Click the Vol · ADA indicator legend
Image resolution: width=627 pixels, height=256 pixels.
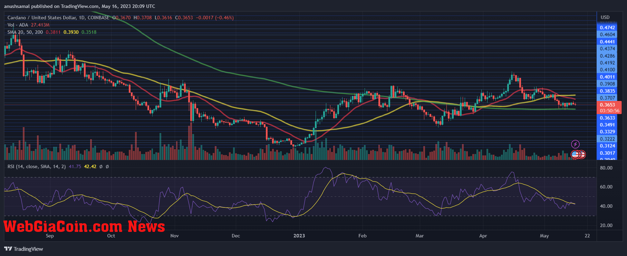[18, 25]
